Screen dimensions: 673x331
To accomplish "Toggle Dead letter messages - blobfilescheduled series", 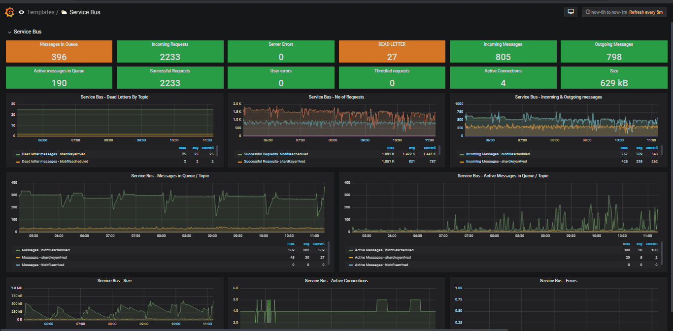I will click(x=55, y=161).
